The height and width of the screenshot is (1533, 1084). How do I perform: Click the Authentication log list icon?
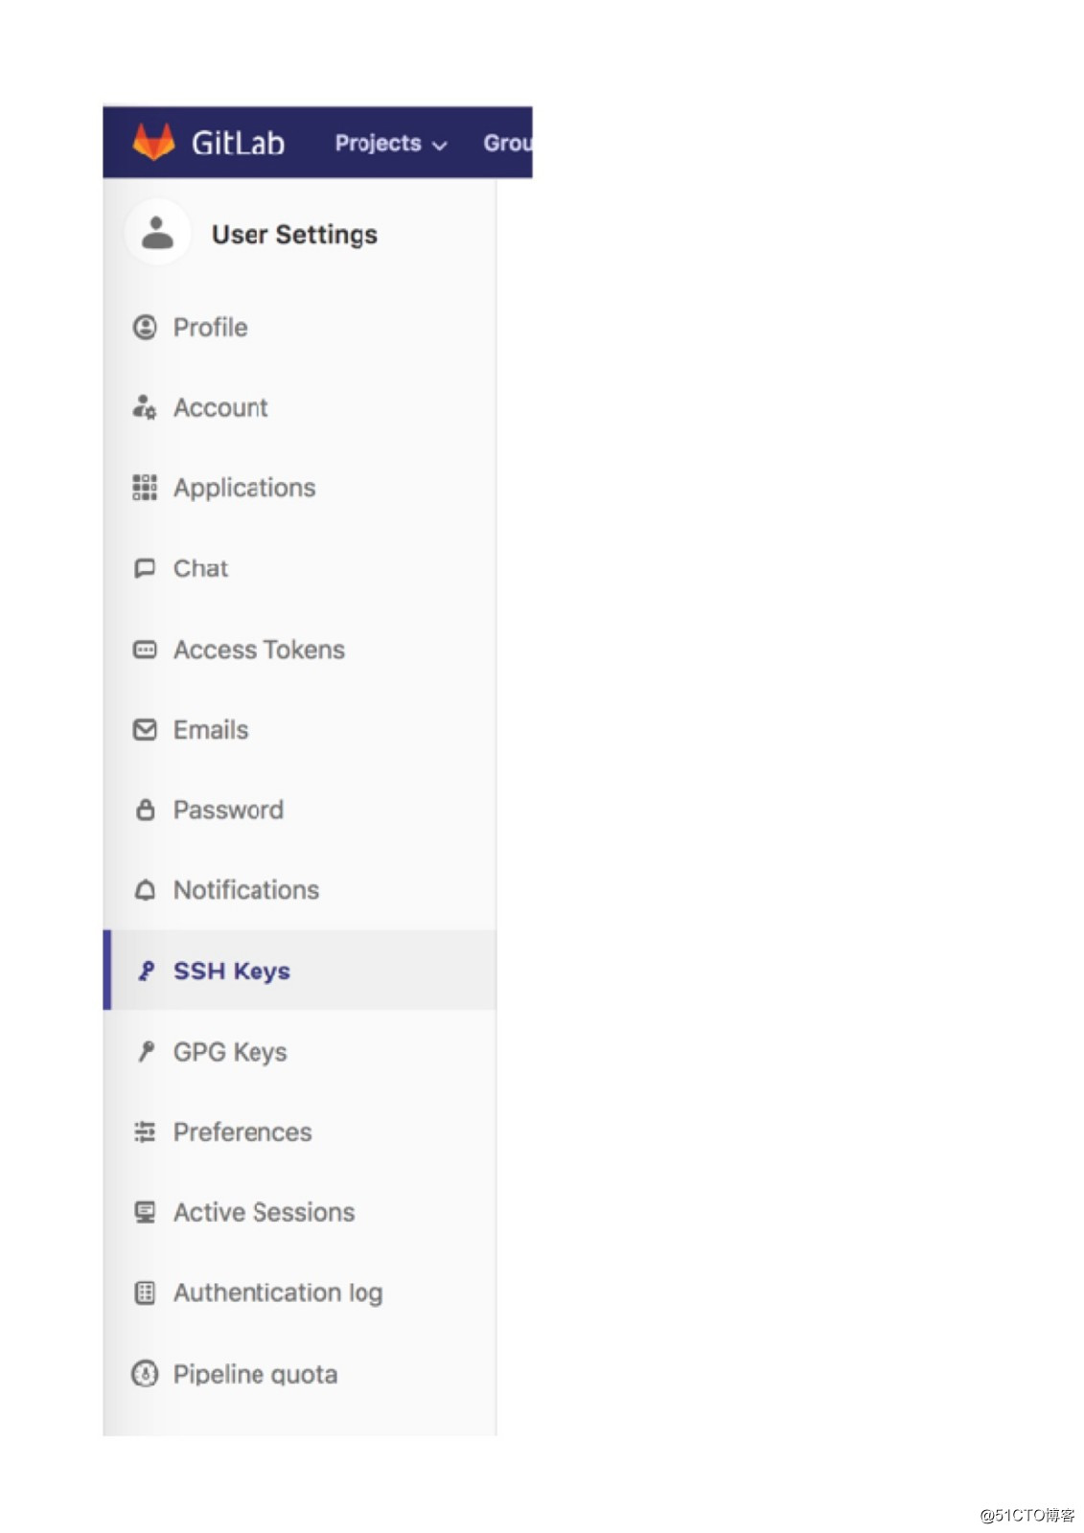pyautogui.click(x=145, y=1293)
